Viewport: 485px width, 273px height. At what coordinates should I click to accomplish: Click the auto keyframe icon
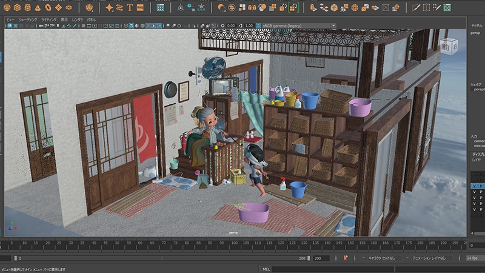tap(346, 258)
